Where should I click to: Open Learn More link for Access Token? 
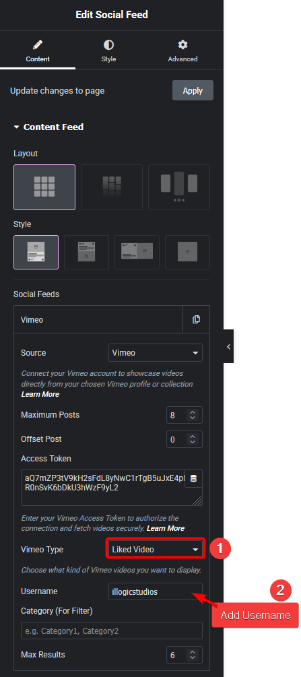point(166,529)
